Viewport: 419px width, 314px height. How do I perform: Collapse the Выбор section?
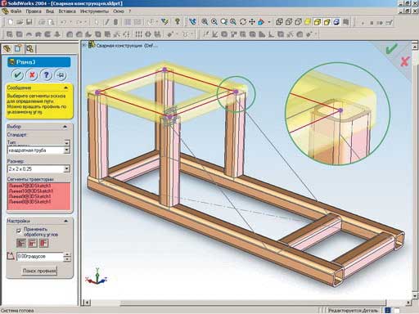[x=65, y=127]
